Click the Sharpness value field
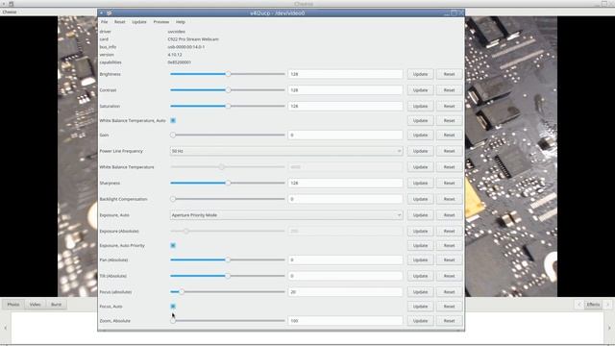Image resolution: width=615 pixels, height=346 pixels. [x=345, y=183]
